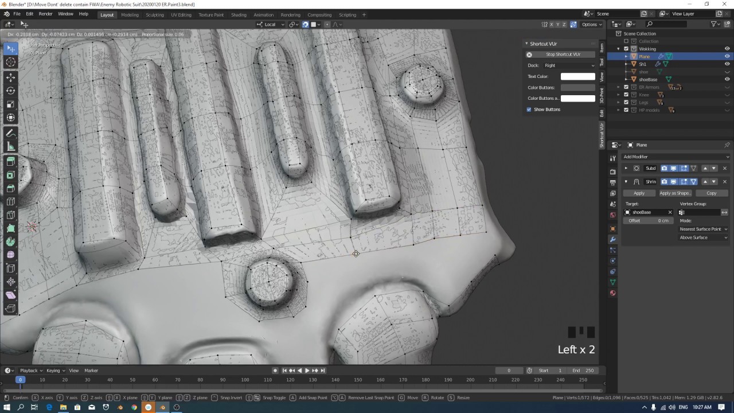Click Apply on the Shrinkwrap modifier
The width and height of the screenshot is (734, 413).
coord(639,193)
